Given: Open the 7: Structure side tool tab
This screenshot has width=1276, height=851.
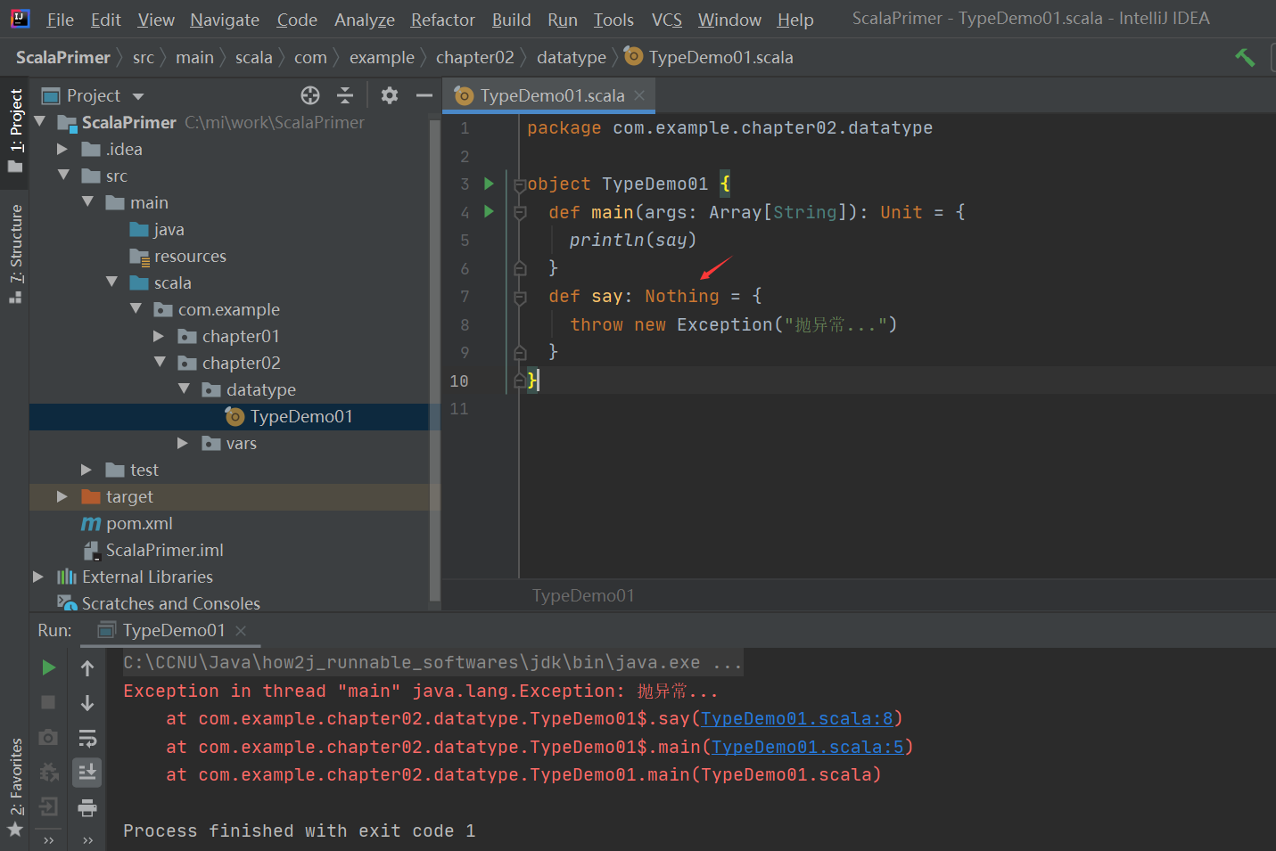Looking at the screenshot, I should coord(16,254).
